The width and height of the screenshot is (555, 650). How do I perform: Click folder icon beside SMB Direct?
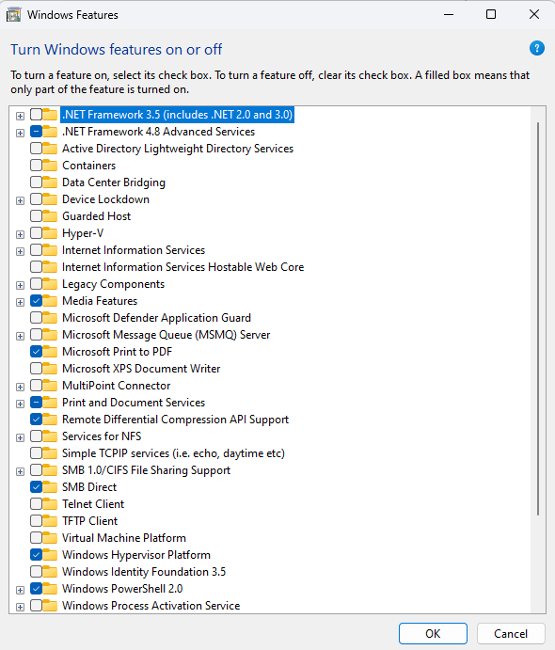pyautogui.click(x=50, y=487)
